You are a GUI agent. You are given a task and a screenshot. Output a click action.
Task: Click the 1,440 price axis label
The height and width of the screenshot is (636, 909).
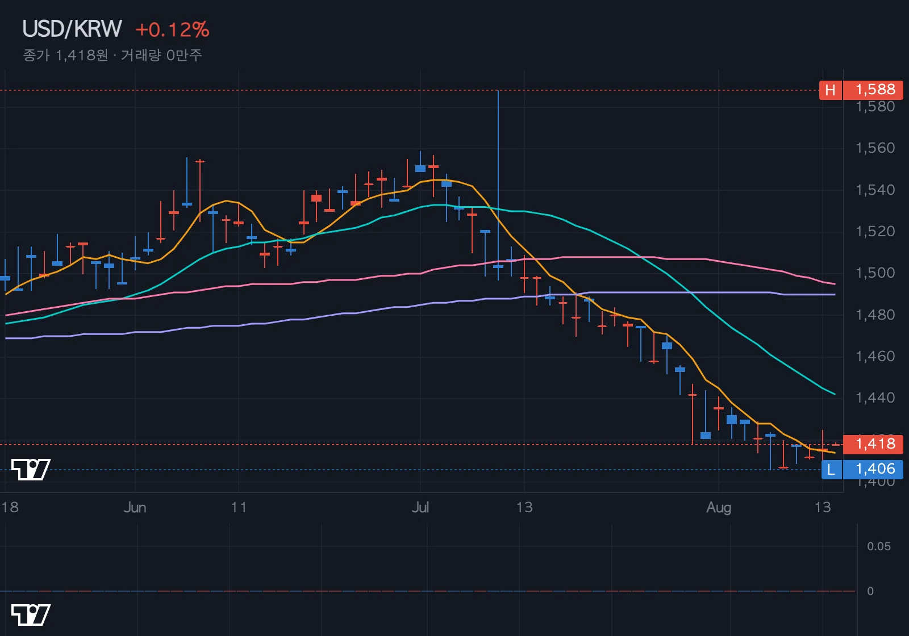(x=875, y=397)
